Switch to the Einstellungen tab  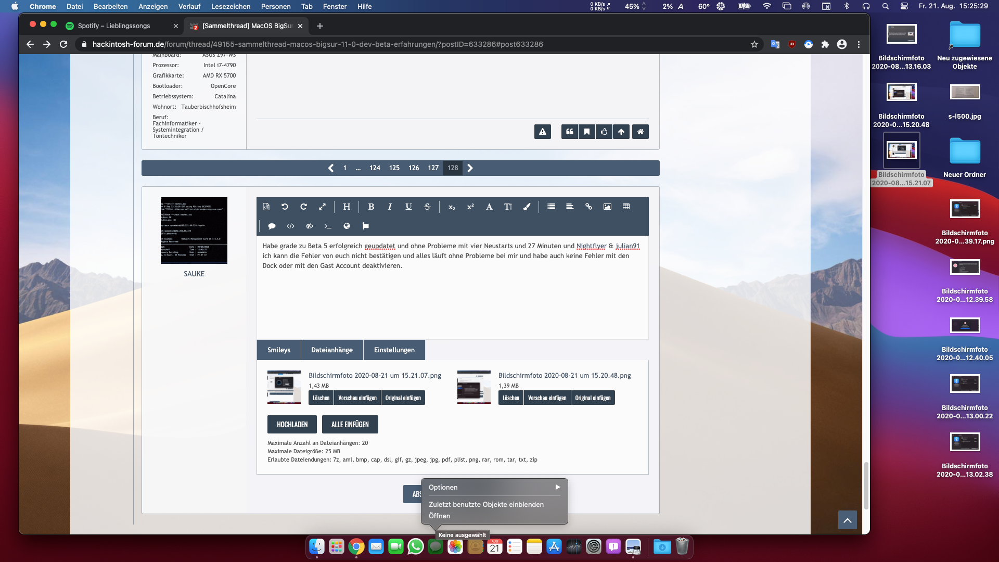394,350
